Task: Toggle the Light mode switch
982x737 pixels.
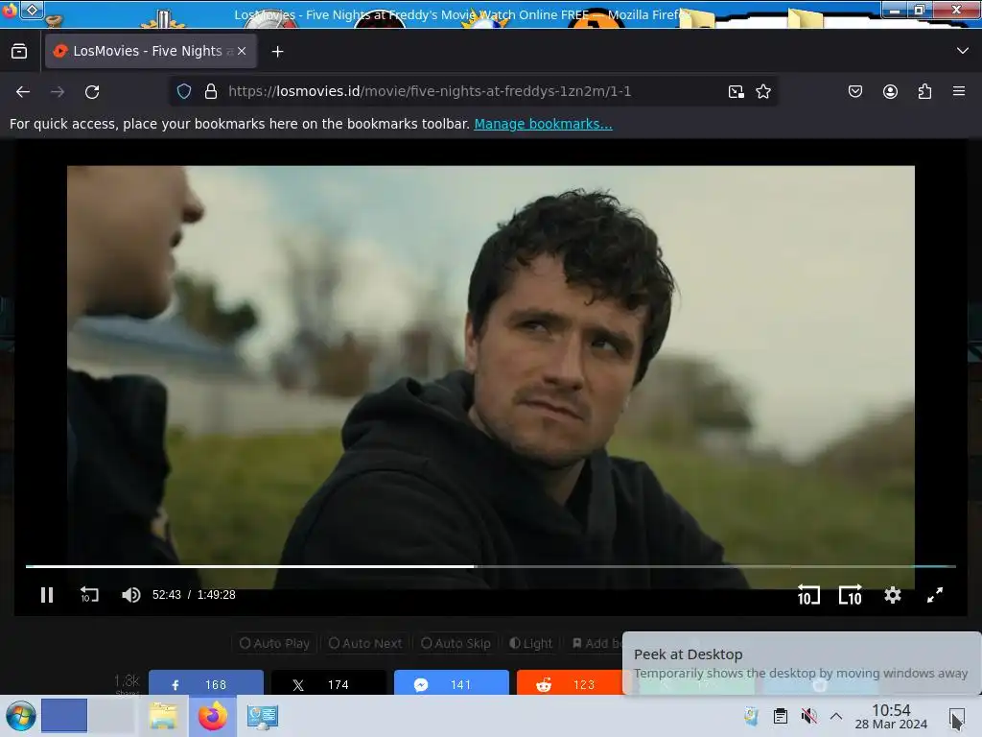Action: click(531, 643)
